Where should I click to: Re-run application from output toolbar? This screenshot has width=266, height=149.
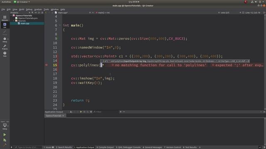[81, 112]
